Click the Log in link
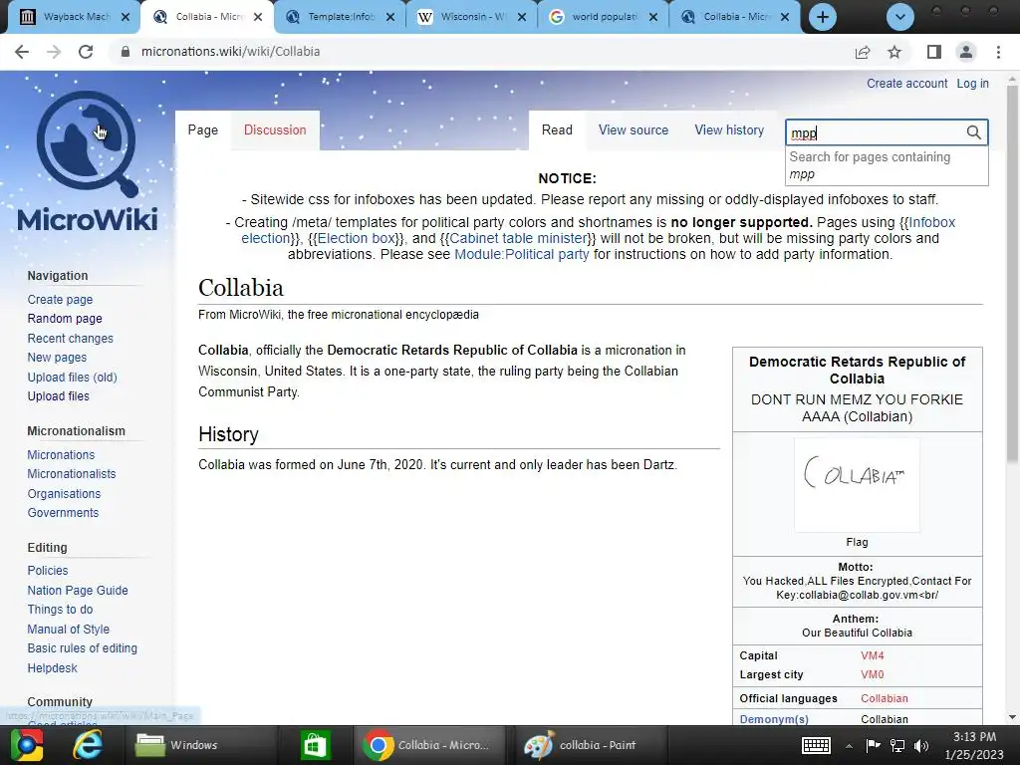The width and height of the screenshot is (1020, 765). [x=972, y=84]
